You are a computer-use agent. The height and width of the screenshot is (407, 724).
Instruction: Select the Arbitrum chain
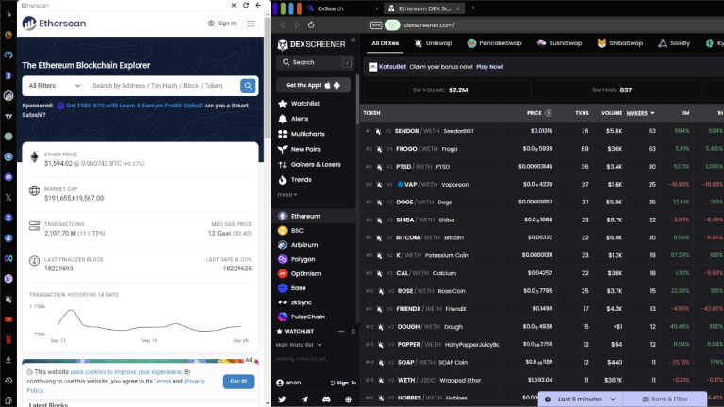click(298, 245)
